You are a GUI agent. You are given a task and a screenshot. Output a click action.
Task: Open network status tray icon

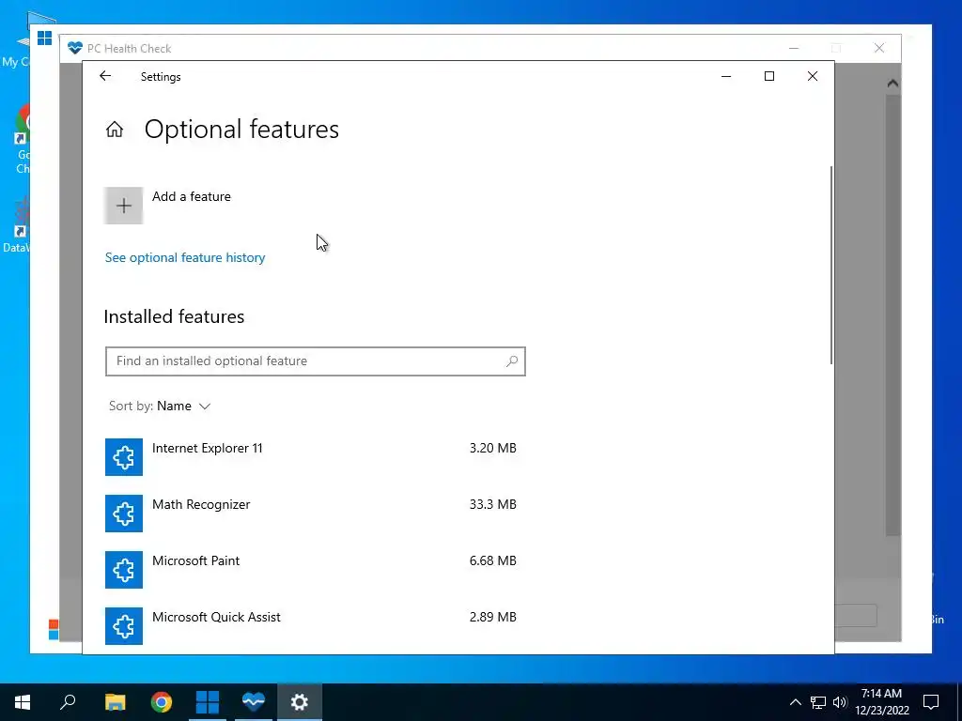[x=818, y=702]
